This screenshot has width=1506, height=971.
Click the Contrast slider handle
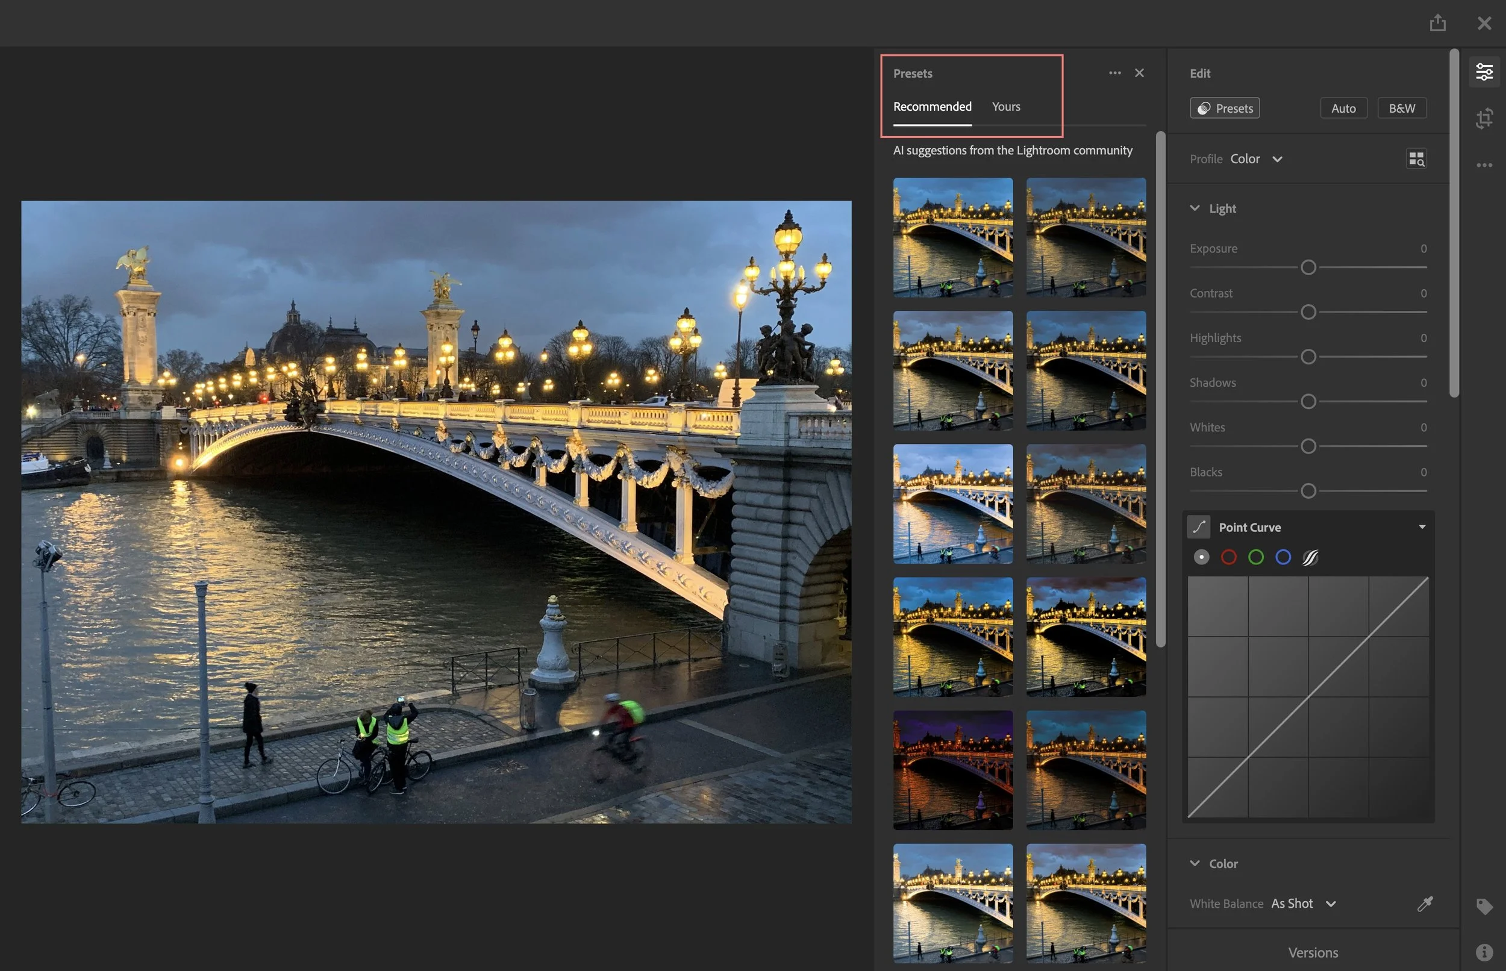1308,312
